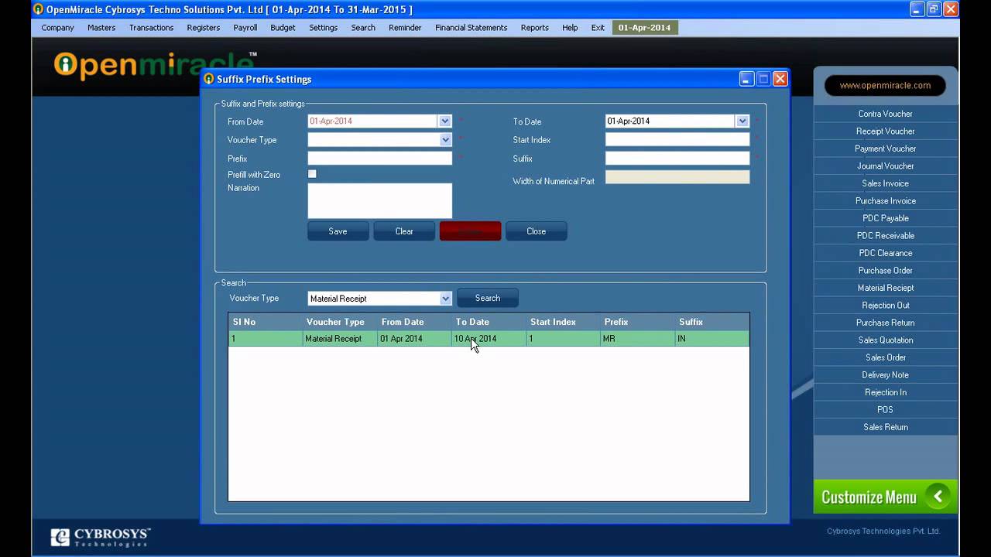
Task: Open Sales Invoice from sidebar
Action: tap(885, 183)
